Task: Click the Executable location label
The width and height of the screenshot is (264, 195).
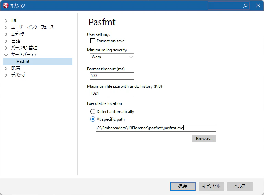Action: click(x=105, y=103)
